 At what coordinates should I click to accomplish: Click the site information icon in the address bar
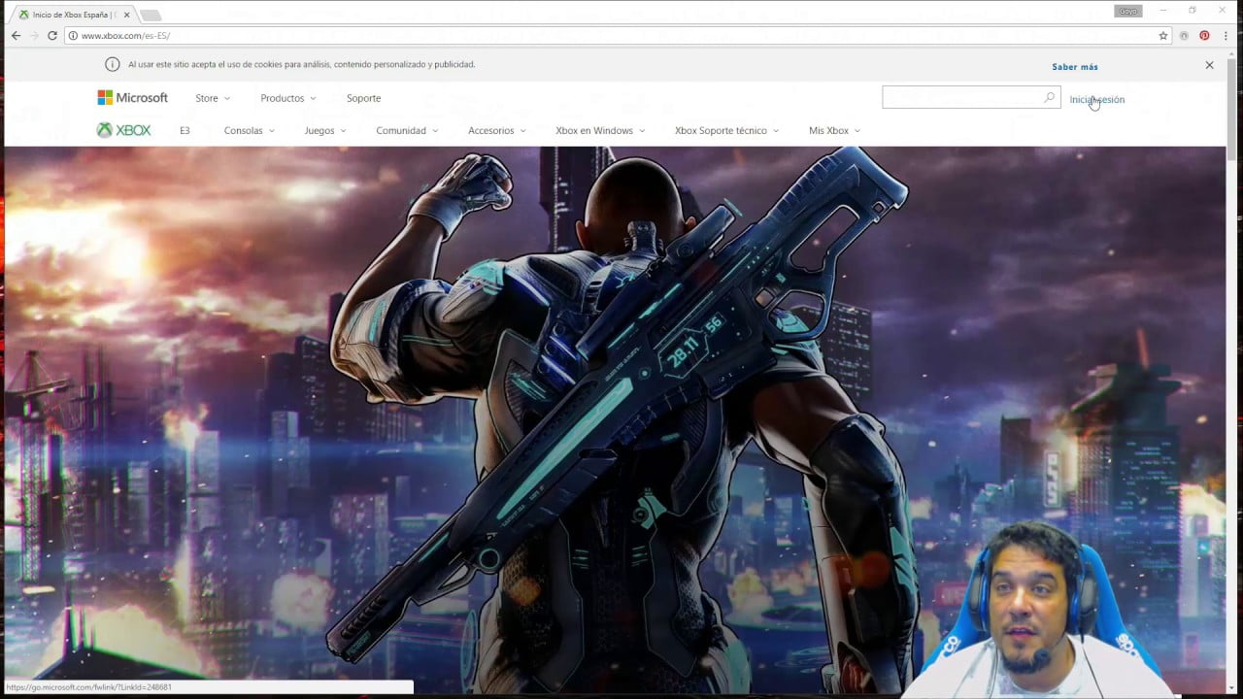(73, 35)
